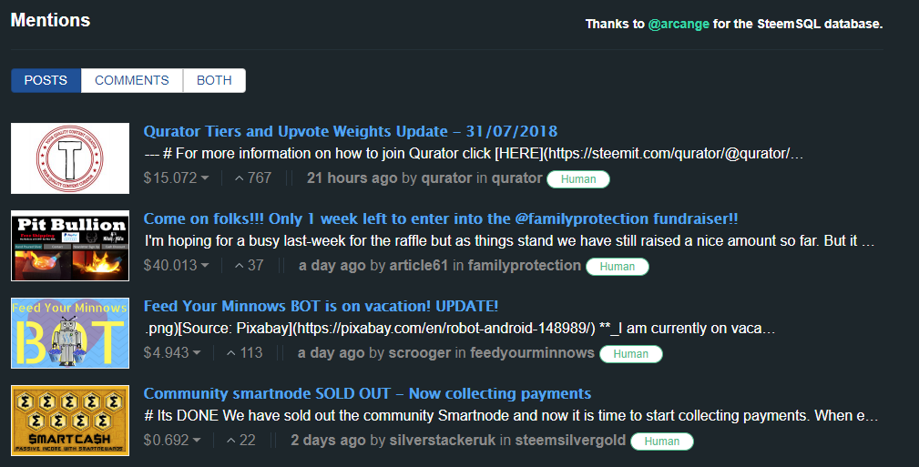Select the POSTS tab
The image size is (919, 467).
click(x=46, y=80)
